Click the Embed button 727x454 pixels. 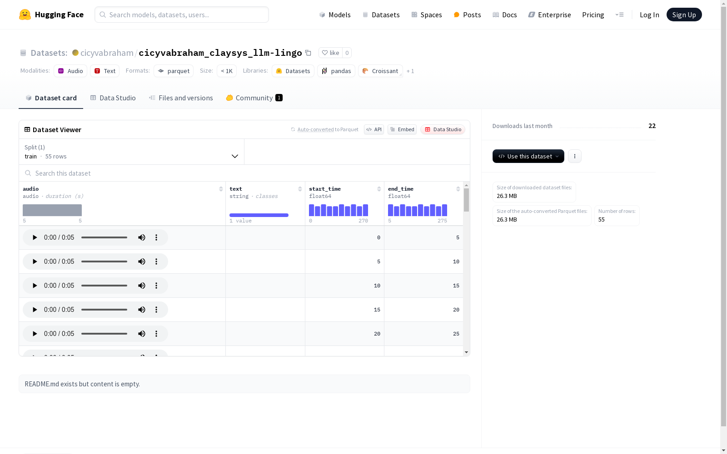click(402, 129)
